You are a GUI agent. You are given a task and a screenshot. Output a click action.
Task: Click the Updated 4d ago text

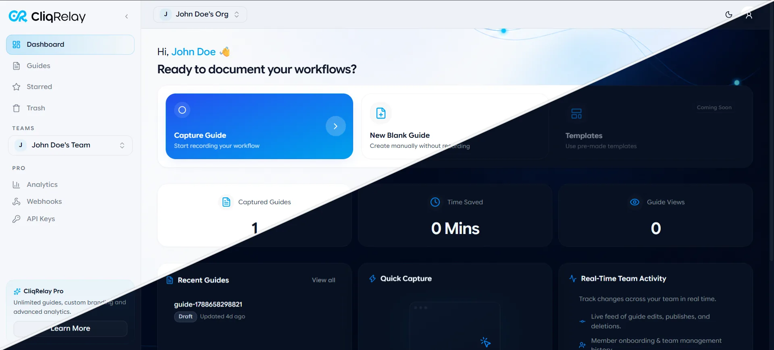pyautogui.click(x=223, y=317)
